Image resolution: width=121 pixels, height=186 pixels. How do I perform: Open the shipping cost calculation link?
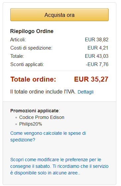(48, 136)
